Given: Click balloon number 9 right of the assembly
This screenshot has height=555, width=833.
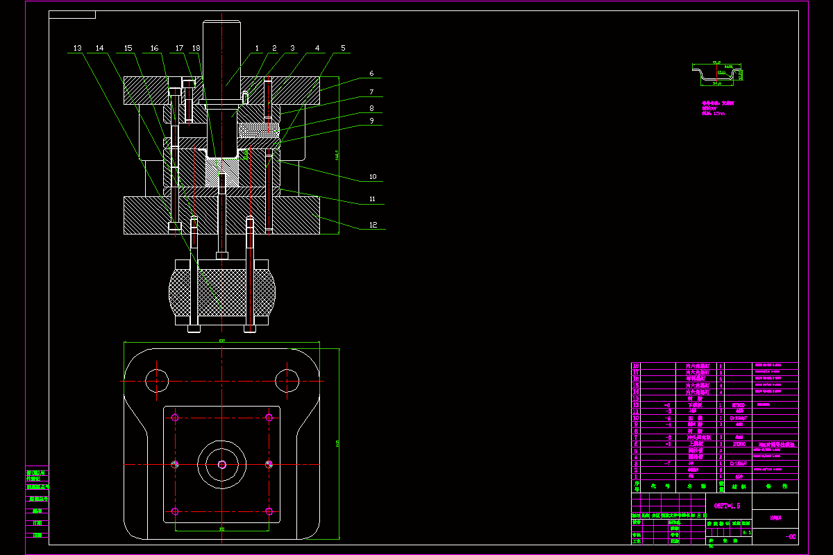Looking at the screenshot, I should (x=371, y=121).
